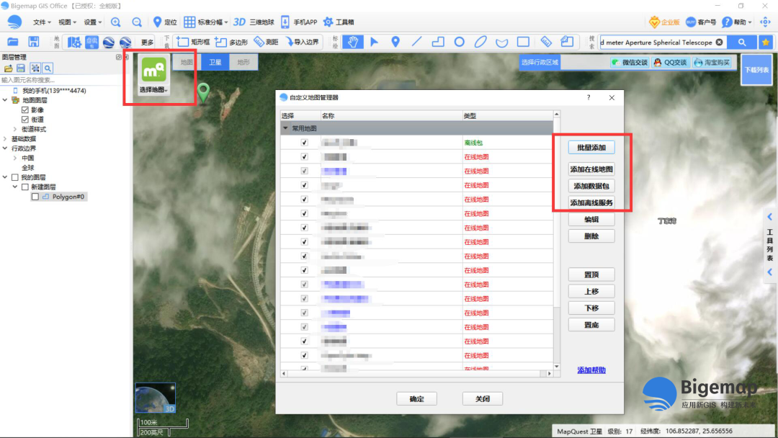Toggle the checkbox in the last fully visible 在线地图 row
Image resolution: width=778 pixels, height=438 pixels.
[304, 355]
